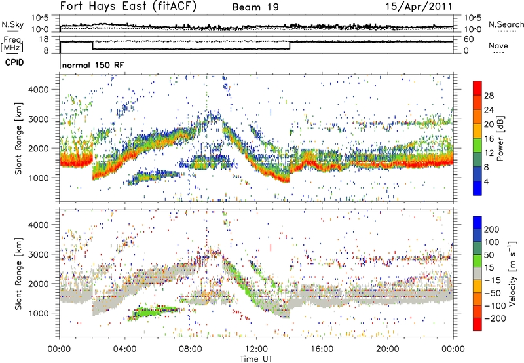Click the '20:00' time axis label
The image size is (524, 363).
coord(387,349)
